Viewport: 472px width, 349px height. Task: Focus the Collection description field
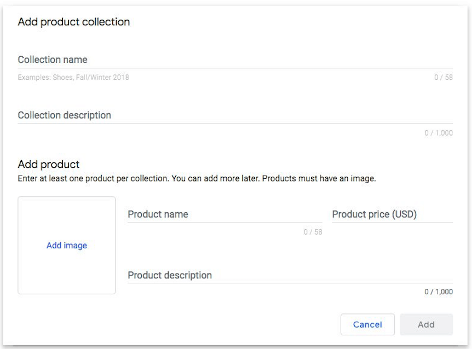[235, 115]
